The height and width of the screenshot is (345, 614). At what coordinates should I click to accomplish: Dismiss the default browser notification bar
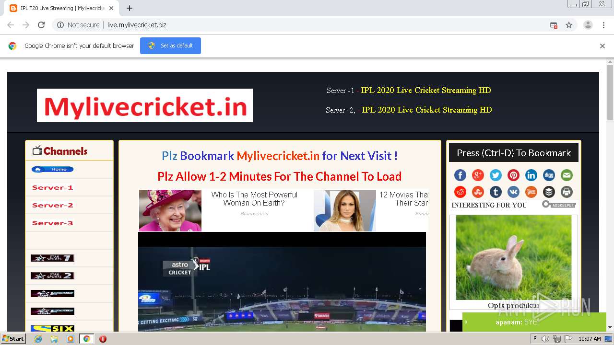602,46
